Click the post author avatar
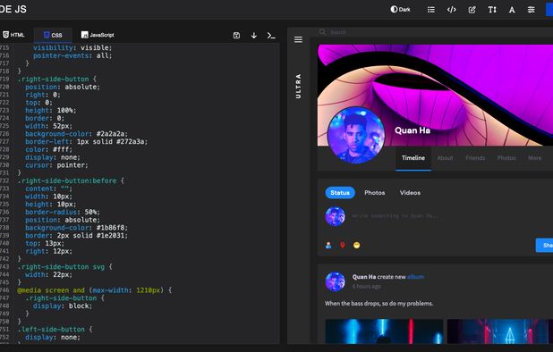The image size is (553, 352). 335,281
